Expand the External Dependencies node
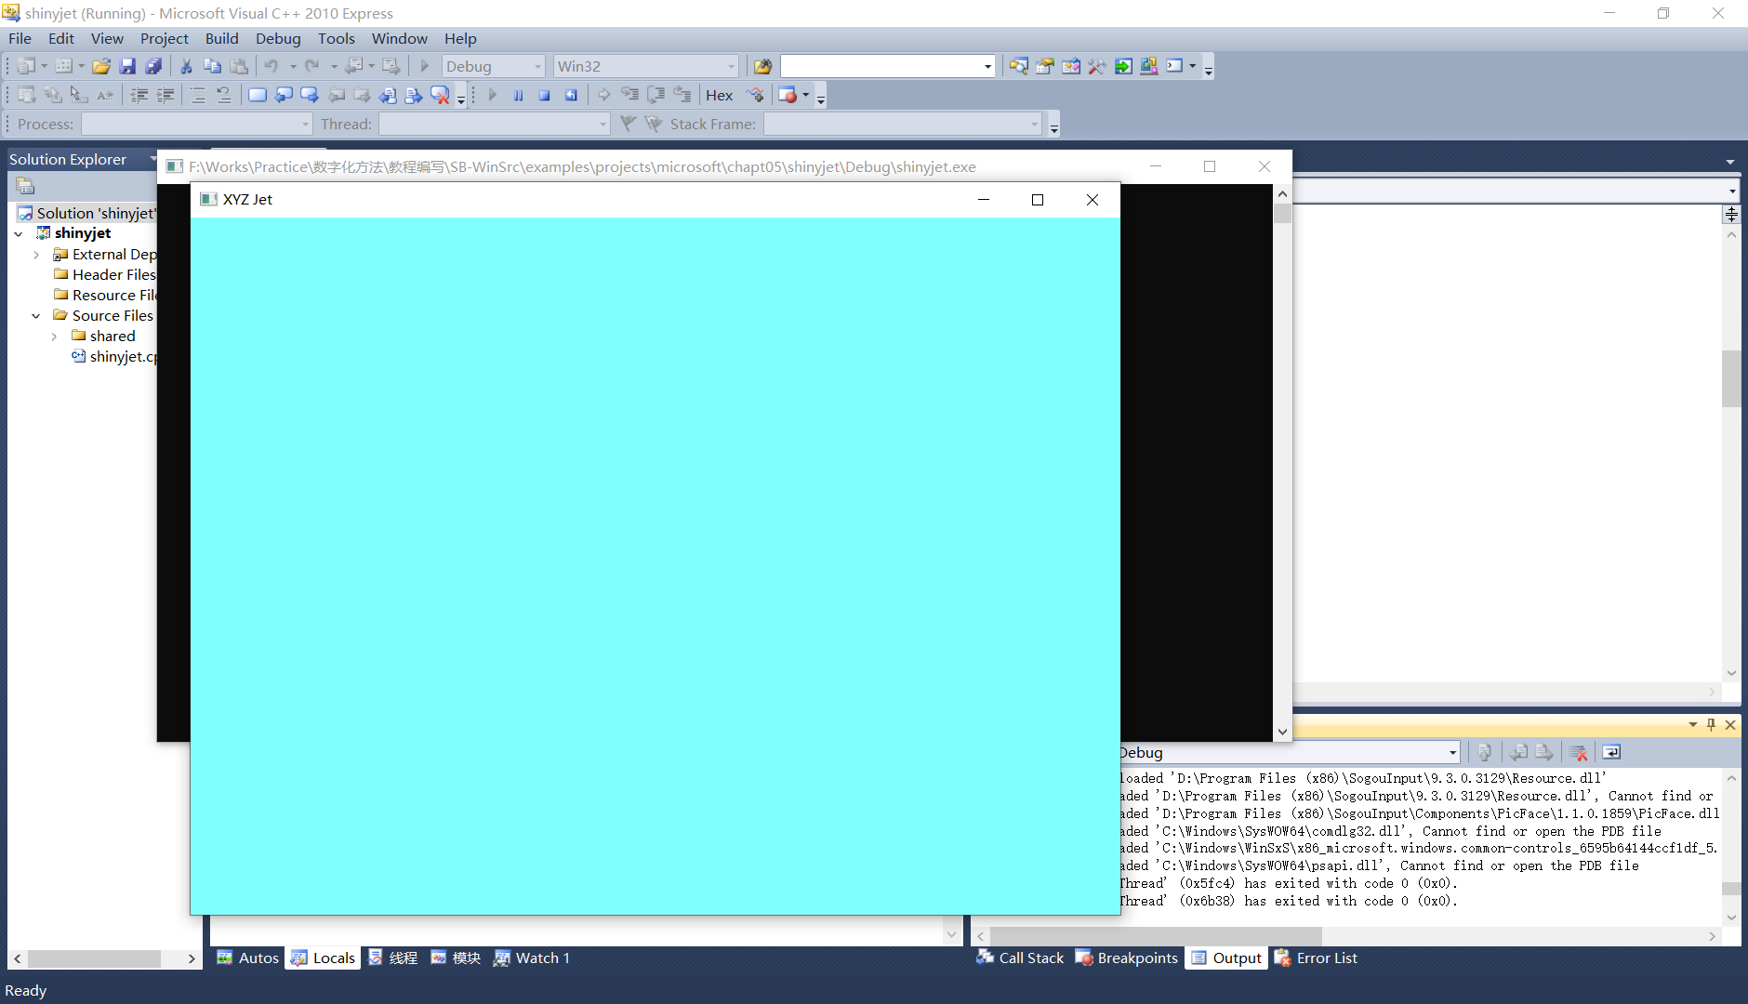This screenshot has width=1748, height=1004. click(x=36, y=255)
